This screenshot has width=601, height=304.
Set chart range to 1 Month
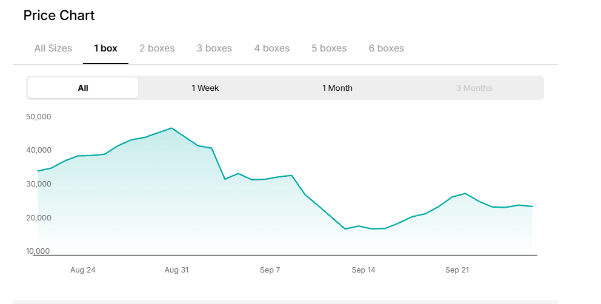(x=337, y=88)
